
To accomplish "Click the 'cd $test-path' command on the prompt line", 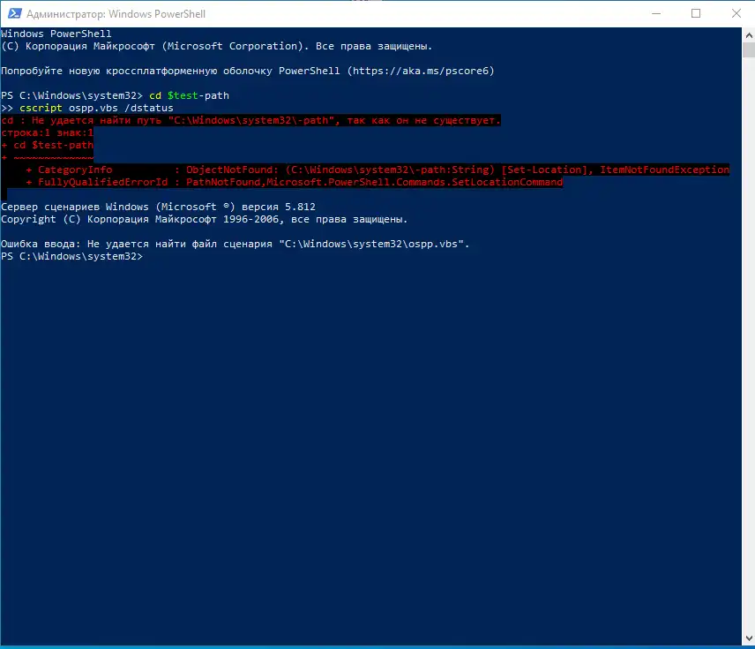I will 189,95.
